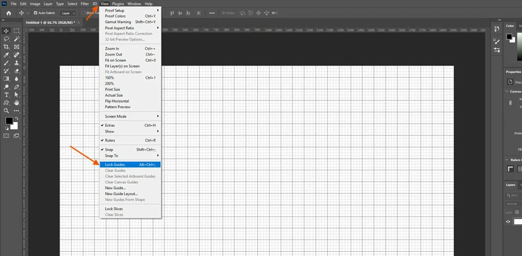
Task: Click New Guide Layout... option
Action: 121,194
